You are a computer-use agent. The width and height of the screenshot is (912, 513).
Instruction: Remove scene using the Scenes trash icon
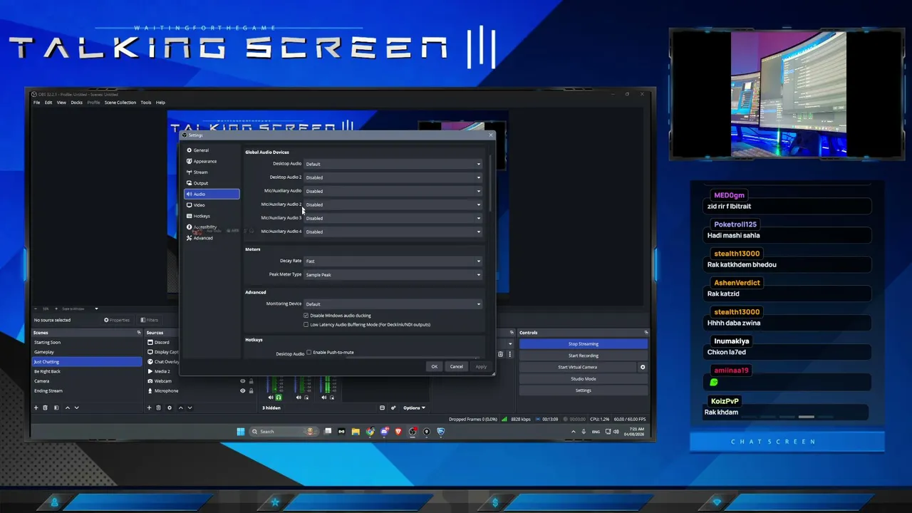(46, 408)
